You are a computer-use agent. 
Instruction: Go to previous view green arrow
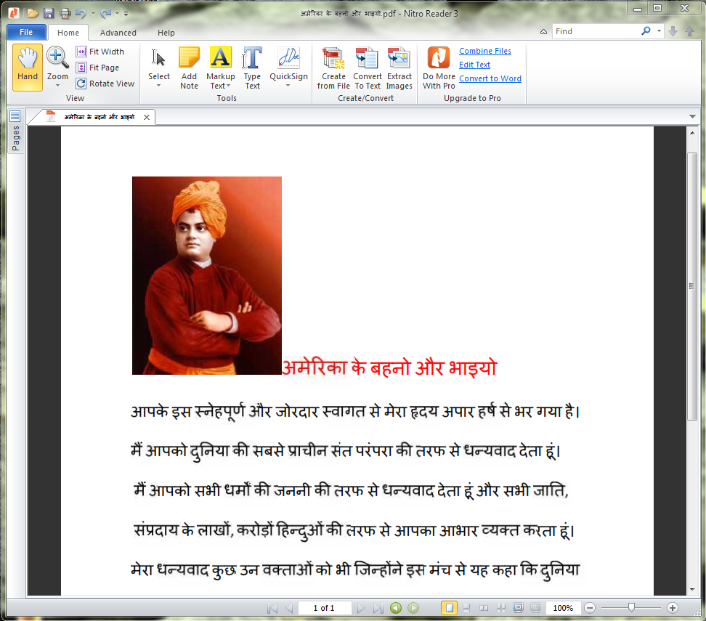point(396,608)
